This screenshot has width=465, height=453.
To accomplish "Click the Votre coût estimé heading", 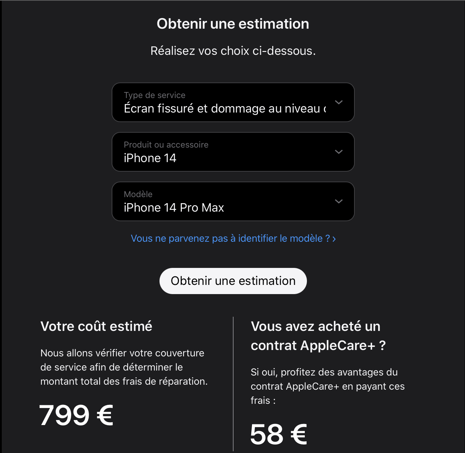I will [x=96, y=326].
